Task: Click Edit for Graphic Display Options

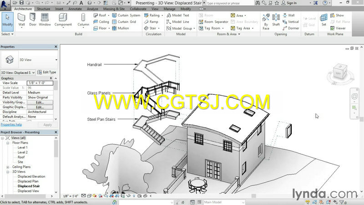Action: point(40,107)
